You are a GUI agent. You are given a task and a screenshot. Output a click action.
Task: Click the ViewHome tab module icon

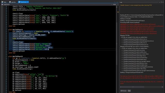19,2
